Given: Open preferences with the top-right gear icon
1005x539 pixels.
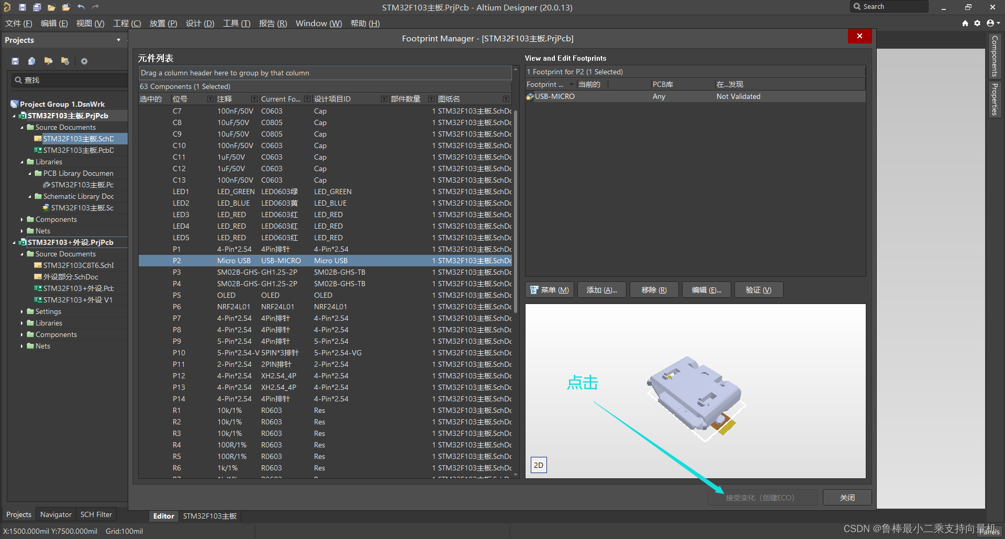Looking at the screenshot, I should click(977, 23).
